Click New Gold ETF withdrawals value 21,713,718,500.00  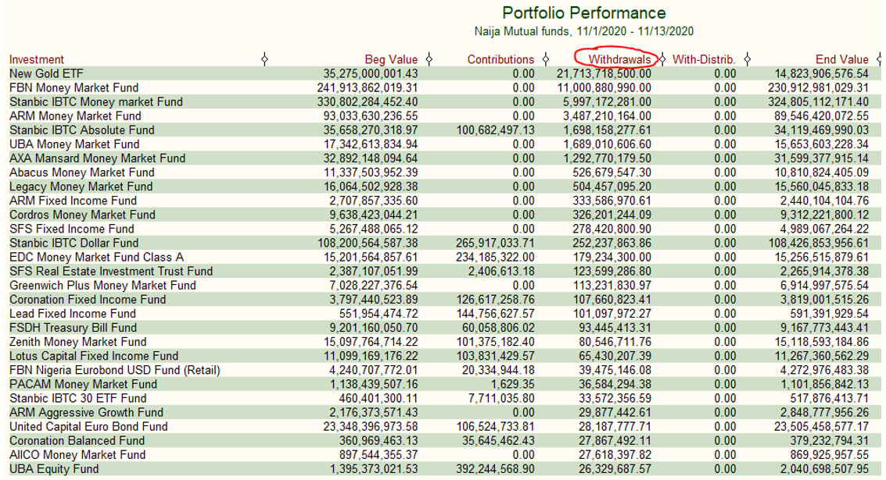pyautogui.click(x=604, y=73)
